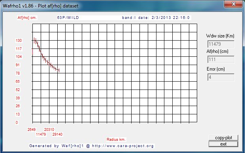Viewport: 245px width, 153px height.
Task: Click the 20310 radius axis label
Action: tap(49, 130)
